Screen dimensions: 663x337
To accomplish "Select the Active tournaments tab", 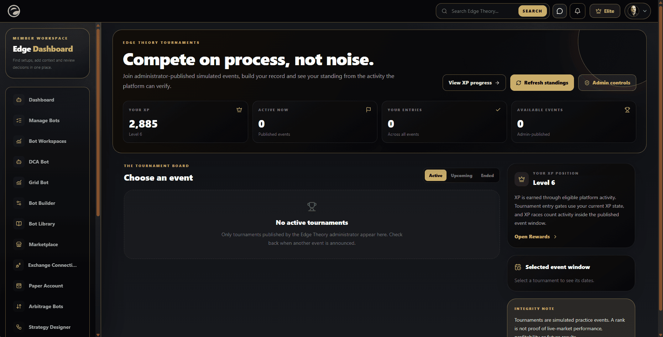I will pyautogui.click(x=435, y=175).
